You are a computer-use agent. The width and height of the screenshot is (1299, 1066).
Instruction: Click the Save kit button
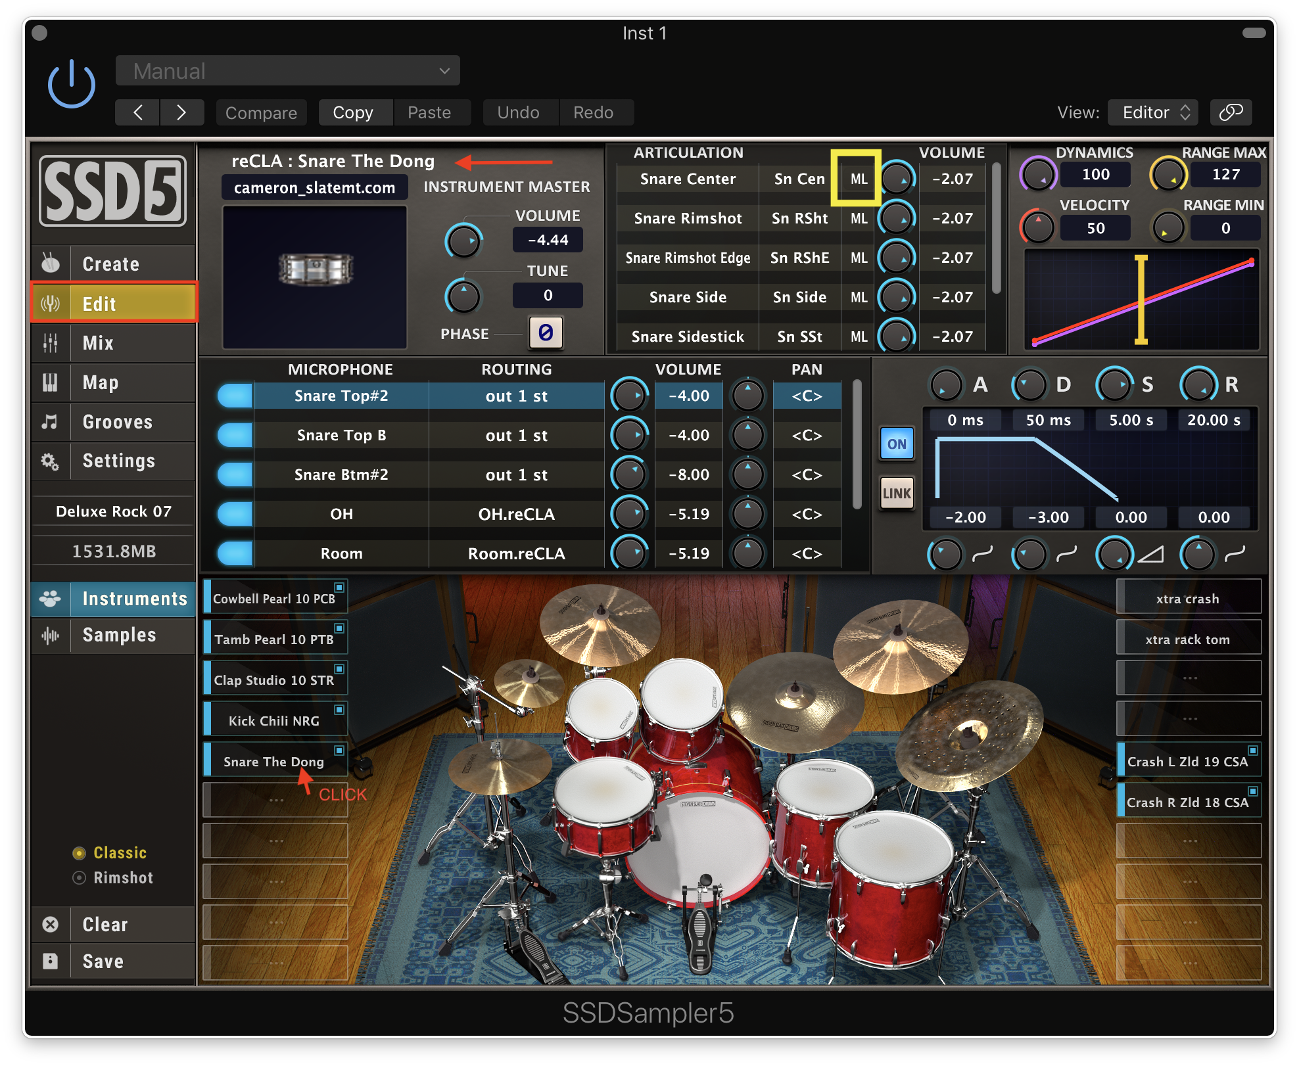[113, 961]
